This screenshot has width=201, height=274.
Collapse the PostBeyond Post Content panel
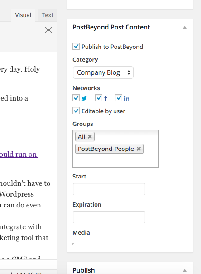pyautogui.click(x=185, y=27)
